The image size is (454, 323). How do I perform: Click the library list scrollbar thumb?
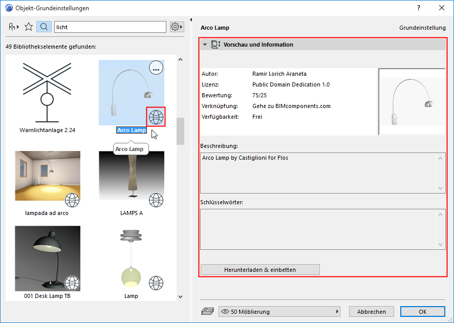pyautogui.click(x=180, y=131)
